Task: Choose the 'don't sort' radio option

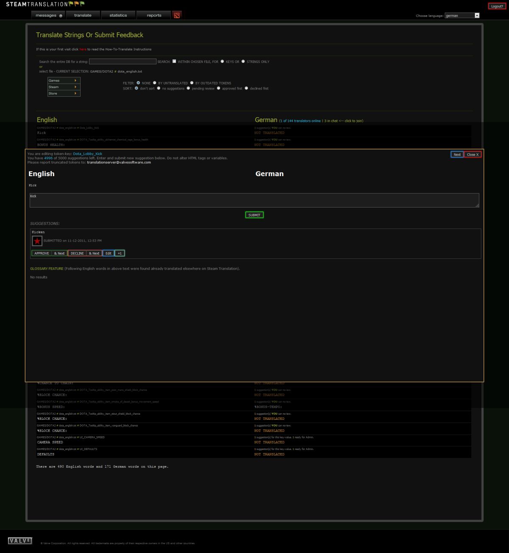Action: tap(136, 88)
